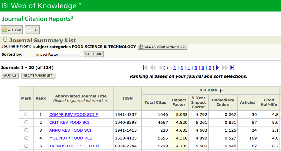
Task: Open the ANNU REV FOOD SCI T link
Action: point(72,130)
